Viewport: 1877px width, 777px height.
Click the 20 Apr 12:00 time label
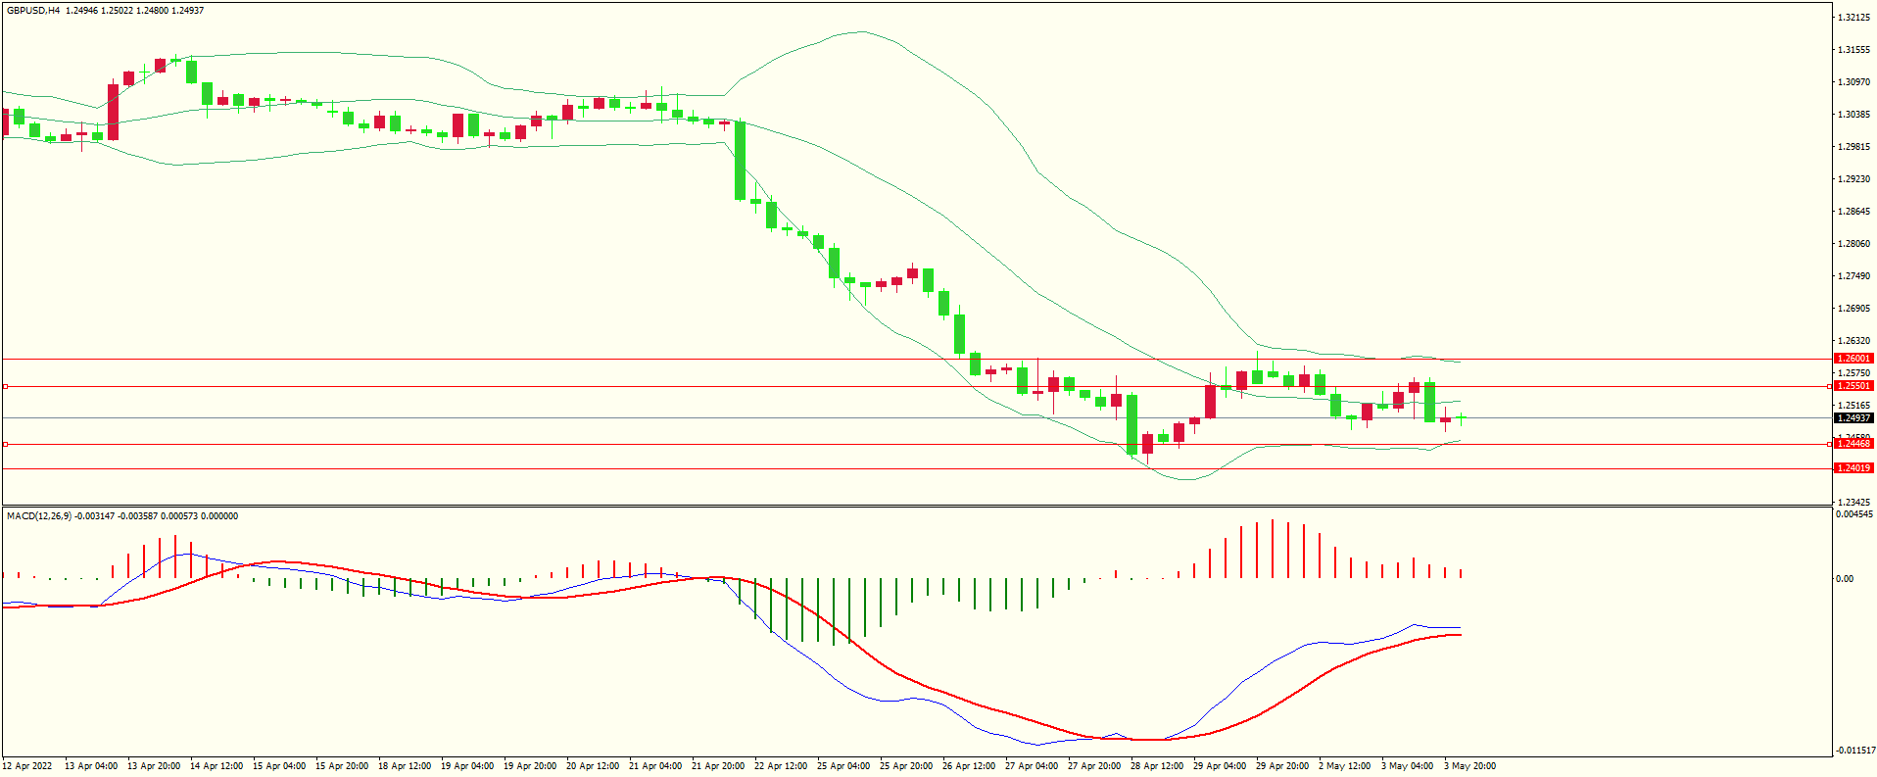click(593, 766)
